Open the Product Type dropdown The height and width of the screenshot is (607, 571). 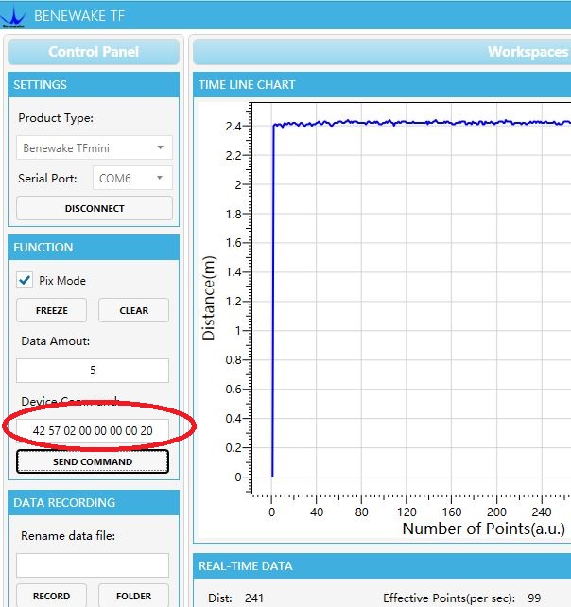coord(95,147)
